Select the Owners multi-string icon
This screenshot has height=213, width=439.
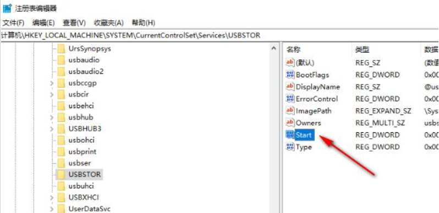pos(290,123)
